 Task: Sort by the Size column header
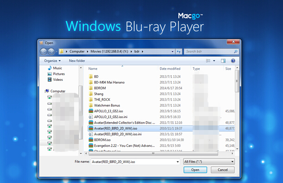click(x=228, y=69)
